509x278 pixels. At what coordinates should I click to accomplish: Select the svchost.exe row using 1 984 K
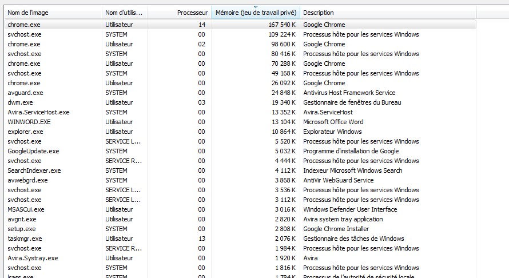coord(240,248)
